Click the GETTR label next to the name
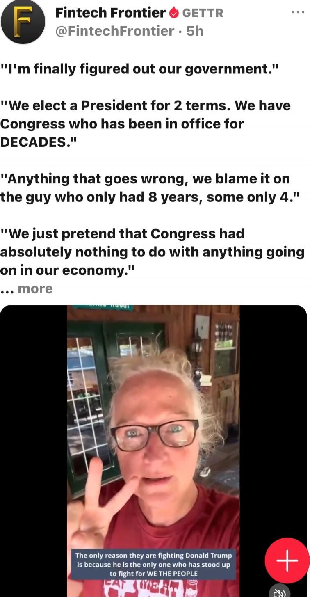Image resolution: width=310 pixels, height=597 pixels. 203,13
